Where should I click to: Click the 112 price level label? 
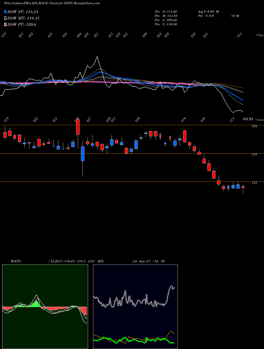pyautogui.click(x=254, y=183)
